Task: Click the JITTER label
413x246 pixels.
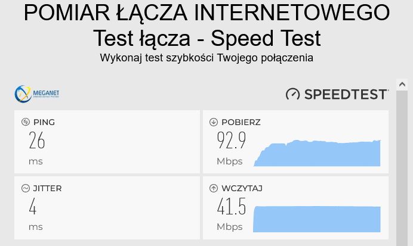Action: click(x=48, y=188)
